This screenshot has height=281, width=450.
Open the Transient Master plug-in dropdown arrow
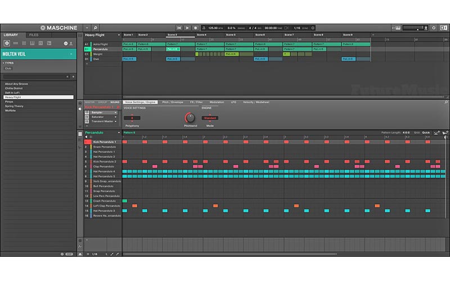click(116, 121)
